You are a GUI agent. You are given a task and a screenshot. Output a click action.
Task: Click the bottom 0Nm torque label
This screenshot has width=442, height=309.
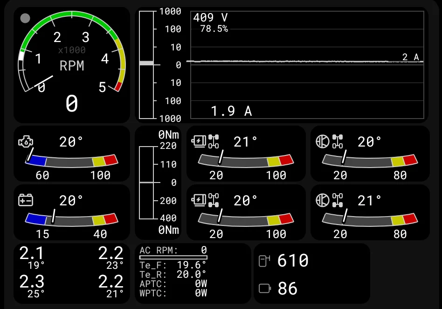click(169, 230)
